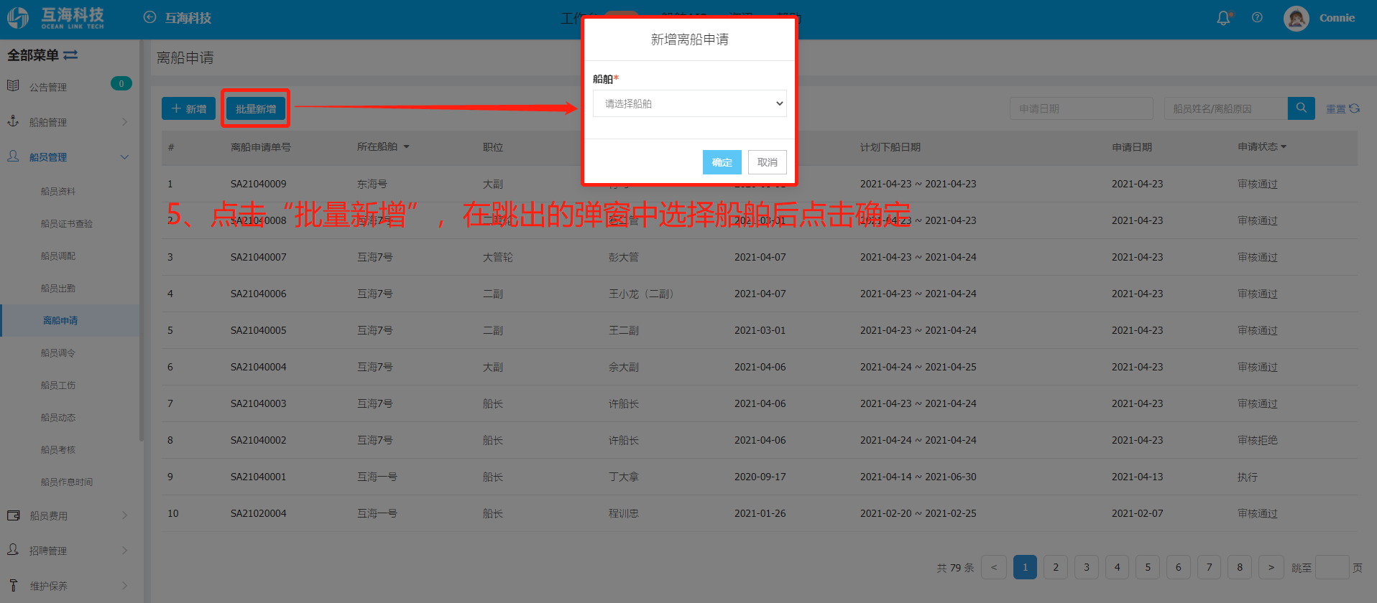Click application number SA21040009
The width and height of the screenshot is (1377, 603).
click(259, 184)
